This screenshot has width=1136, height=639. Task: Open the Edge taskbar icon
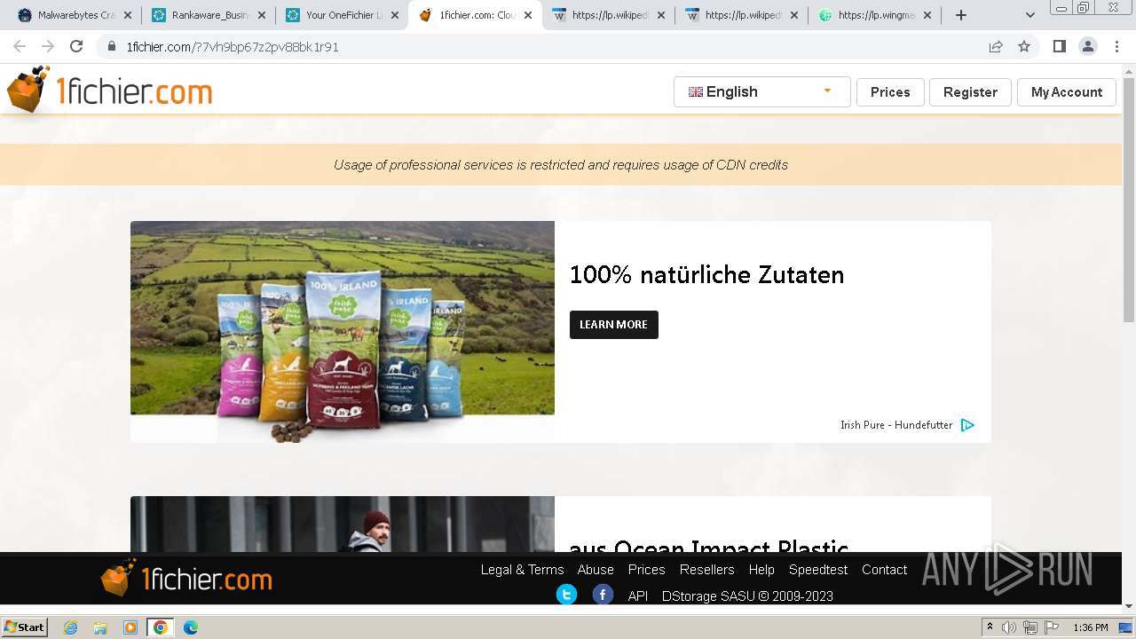(191, 627)
